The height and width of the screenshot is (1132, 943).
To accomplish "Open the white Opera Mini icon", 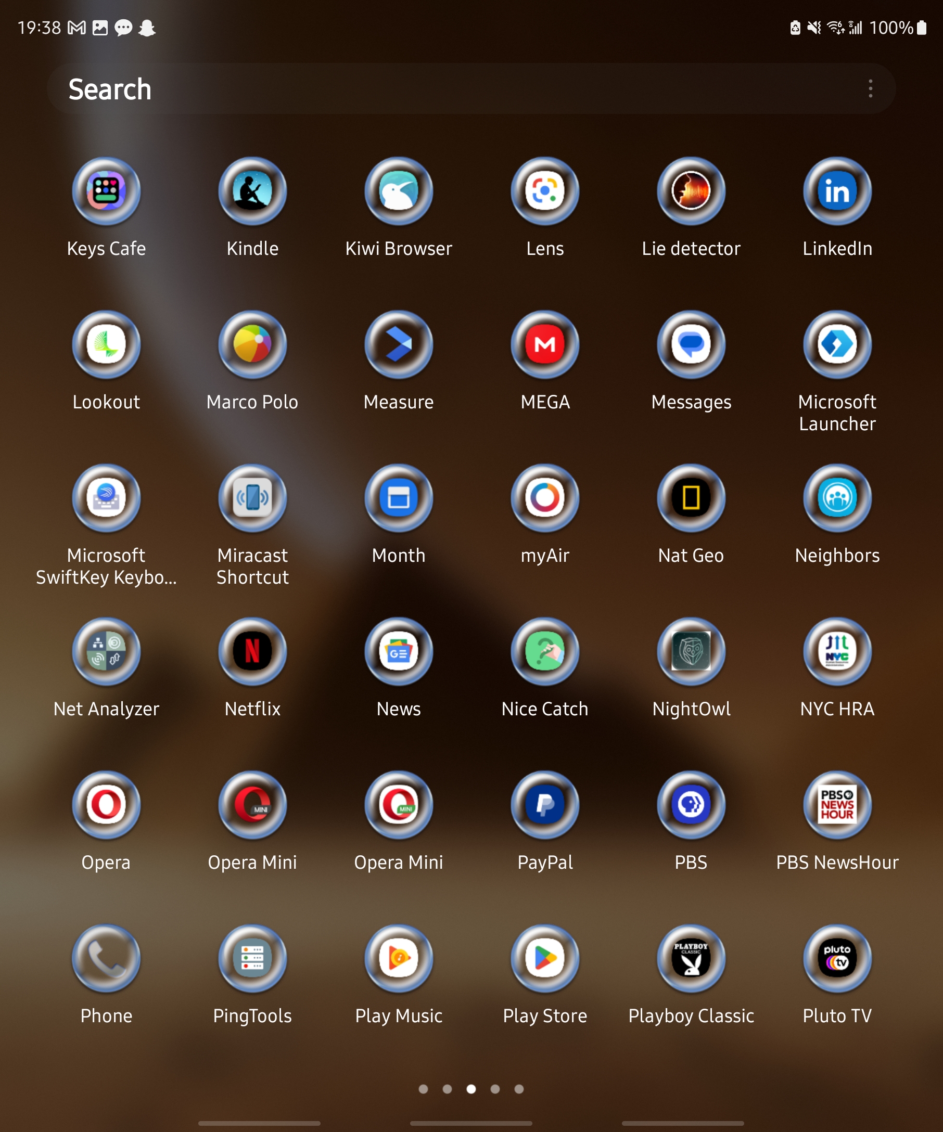I will [x=399, y=805].
